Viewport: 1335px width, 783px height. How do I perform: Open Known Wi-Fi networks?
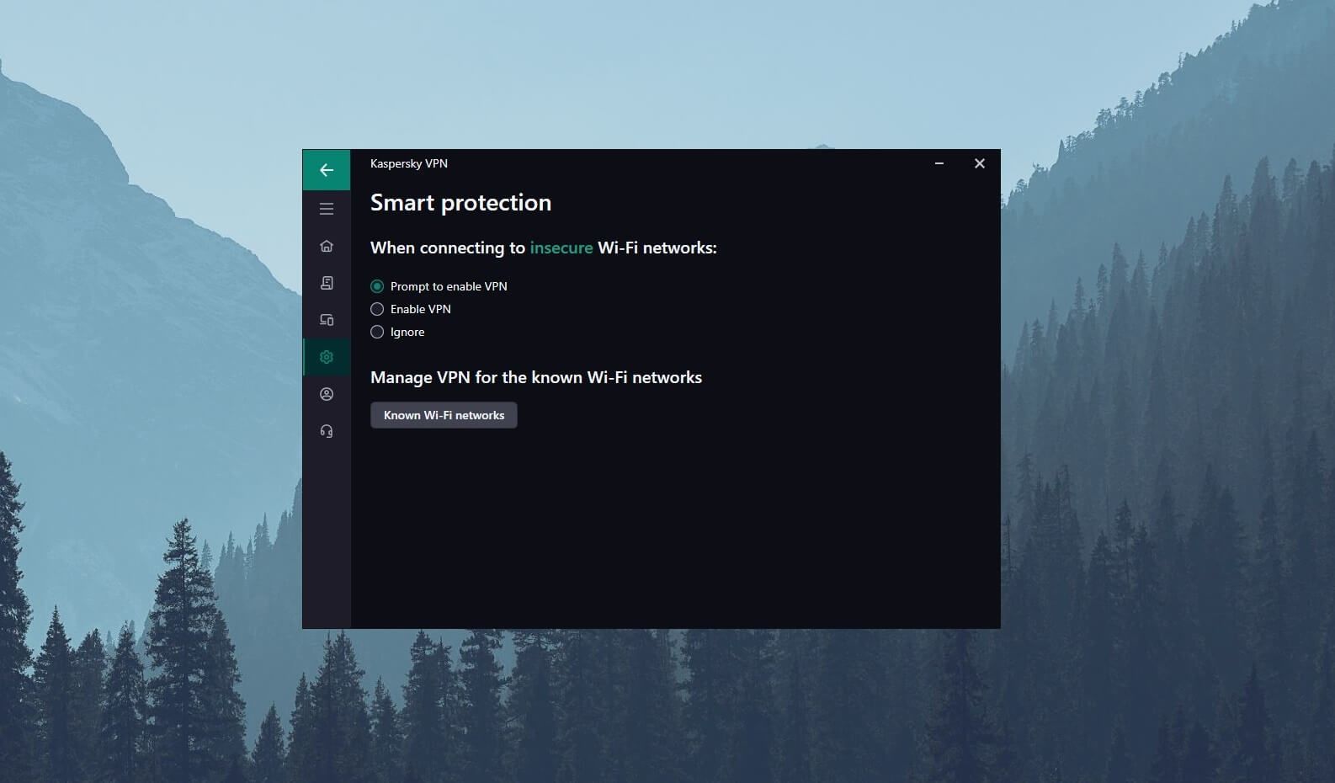(444, 415)
